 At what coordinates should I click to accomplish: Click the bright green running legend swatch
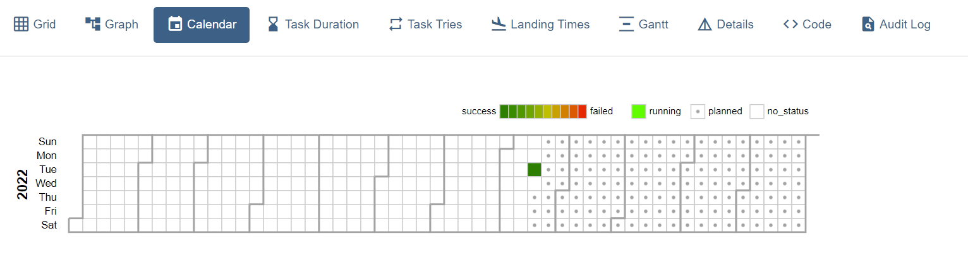coord(638,111)
